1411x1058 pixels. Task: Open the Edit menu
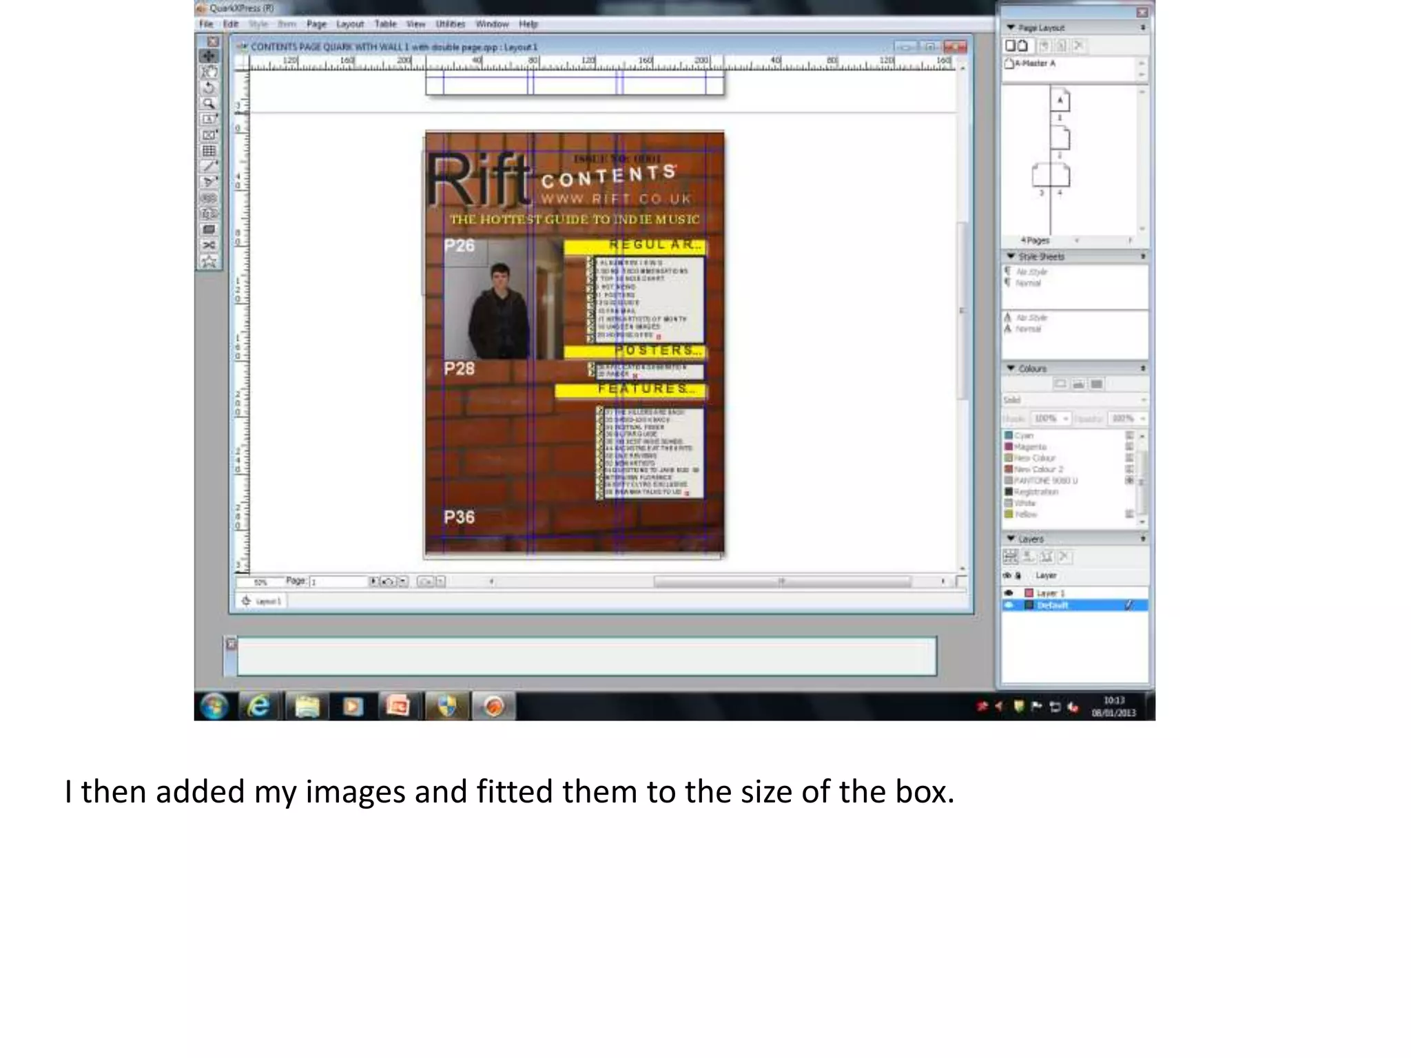pos(231,24)
